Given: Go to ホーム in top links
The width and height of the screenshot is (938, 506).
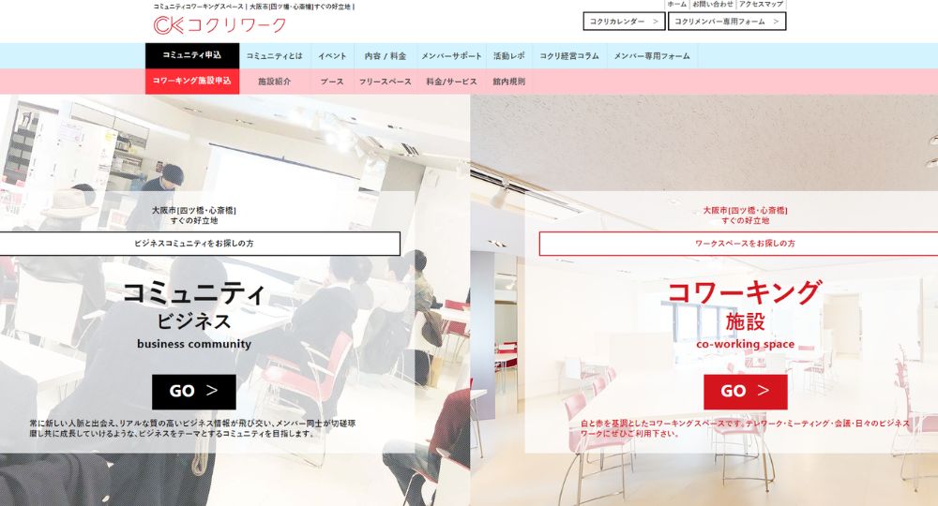Looking at the screenshot, I should tap(676, 5).
